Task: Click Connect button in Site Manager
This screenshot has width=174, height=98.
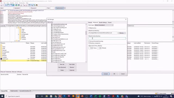Action: (x=106, y=74)
